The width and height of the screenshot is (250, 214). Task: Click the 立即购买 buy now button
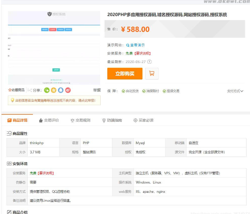click(125, 74)
